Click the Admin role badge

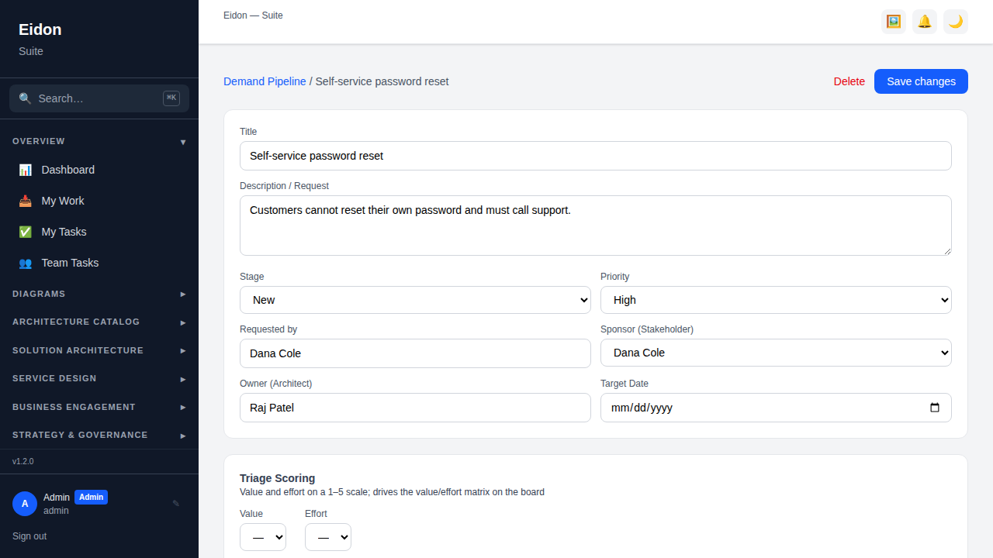(x=91, y=498)
